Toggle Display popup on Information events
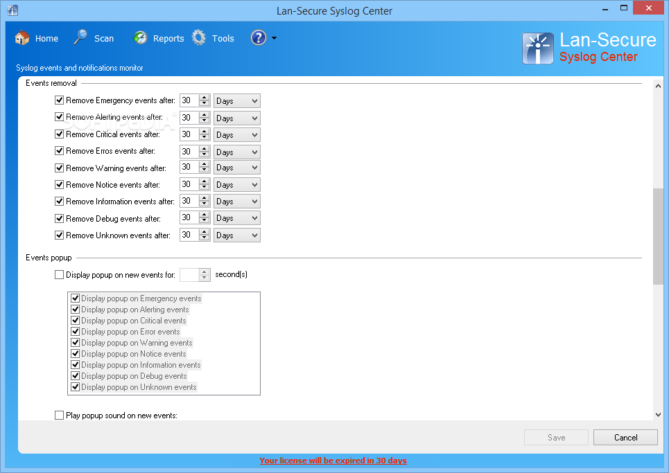This screenshot has width=669, height=473. (75, 364)
